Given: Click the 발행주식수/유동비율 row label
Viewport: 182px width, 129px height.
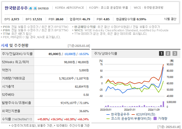Looking at the screenshot, I should [x=16, y=103].
